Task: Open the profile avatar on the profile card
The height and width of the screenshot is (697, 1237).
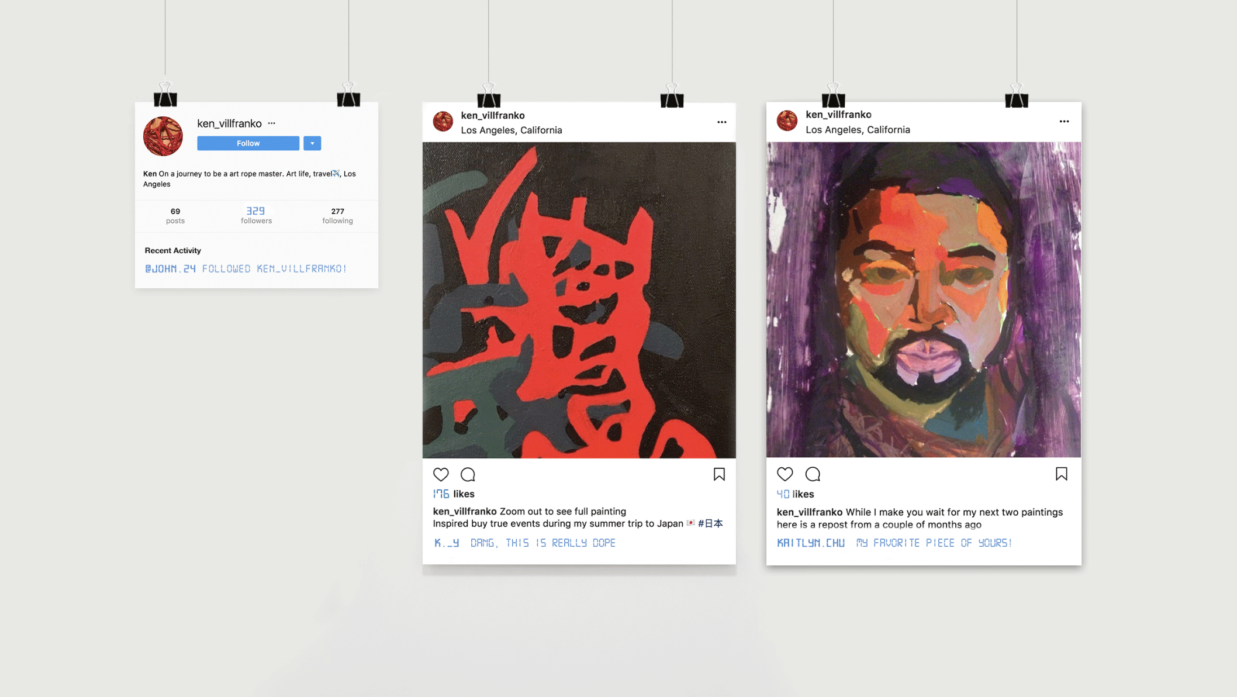Action: coord(163,136)
